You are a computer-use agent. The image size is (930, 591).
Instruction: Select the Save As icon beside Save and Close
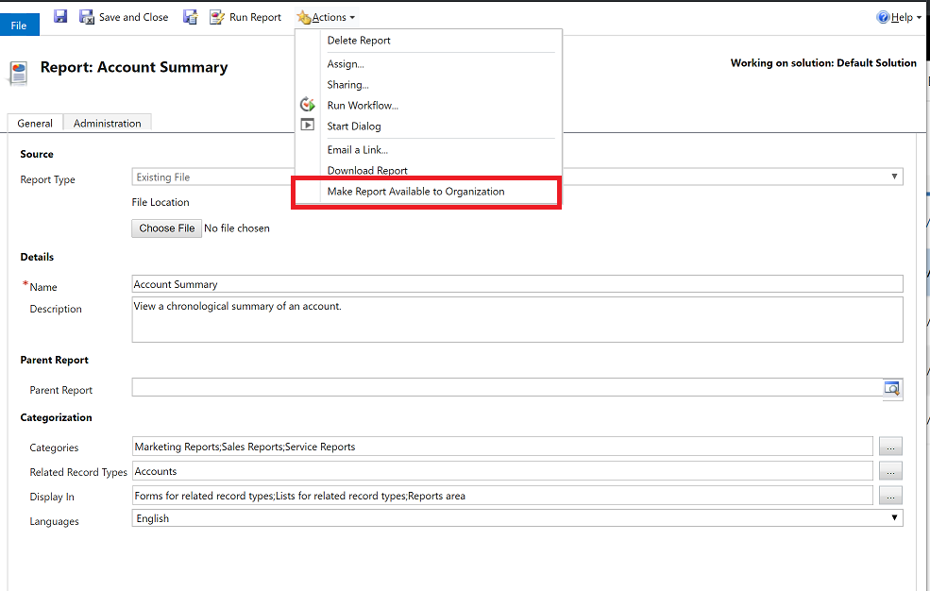click(190, 16)
